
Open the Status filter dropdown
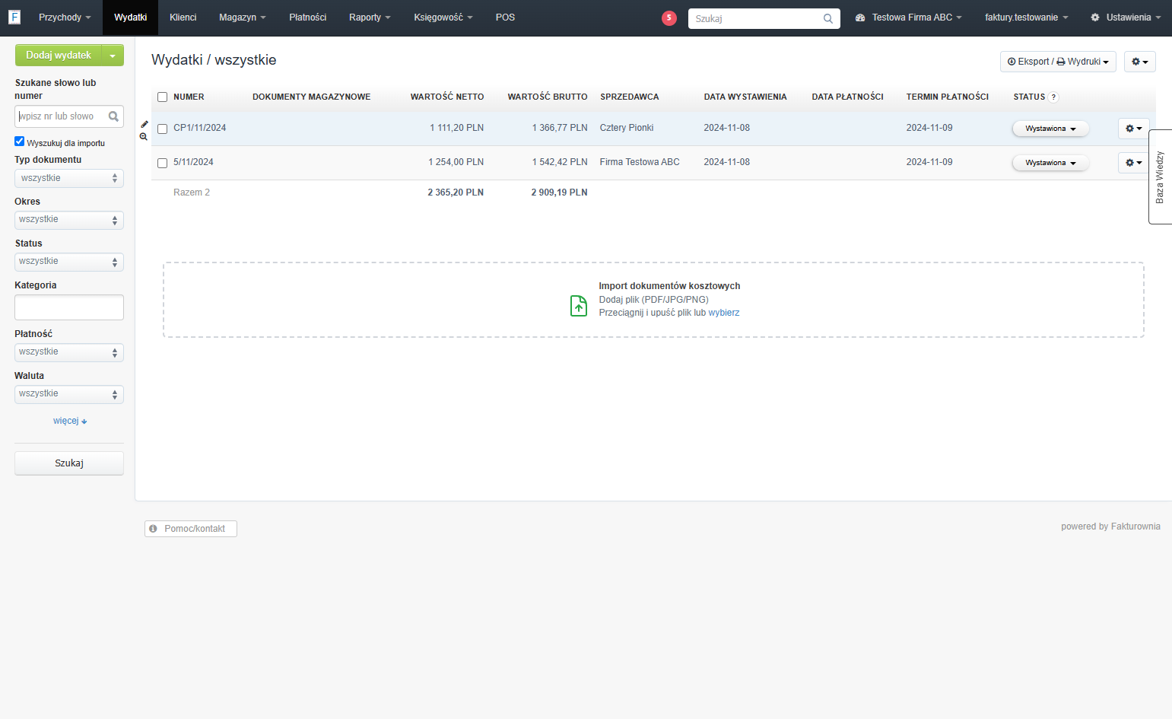(x=69, y=262)
